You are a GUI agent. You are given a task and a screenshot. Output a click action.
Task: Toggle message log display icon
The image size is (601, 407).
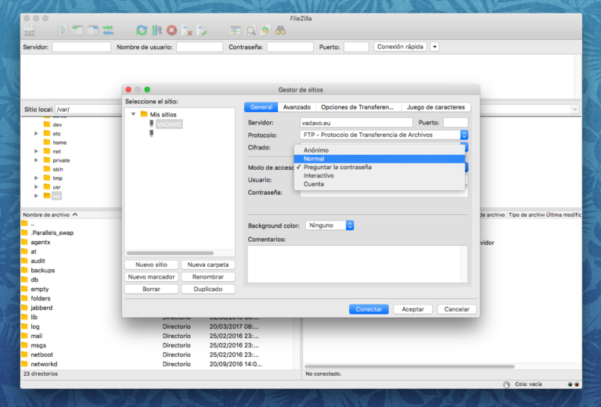click(63, 31)
